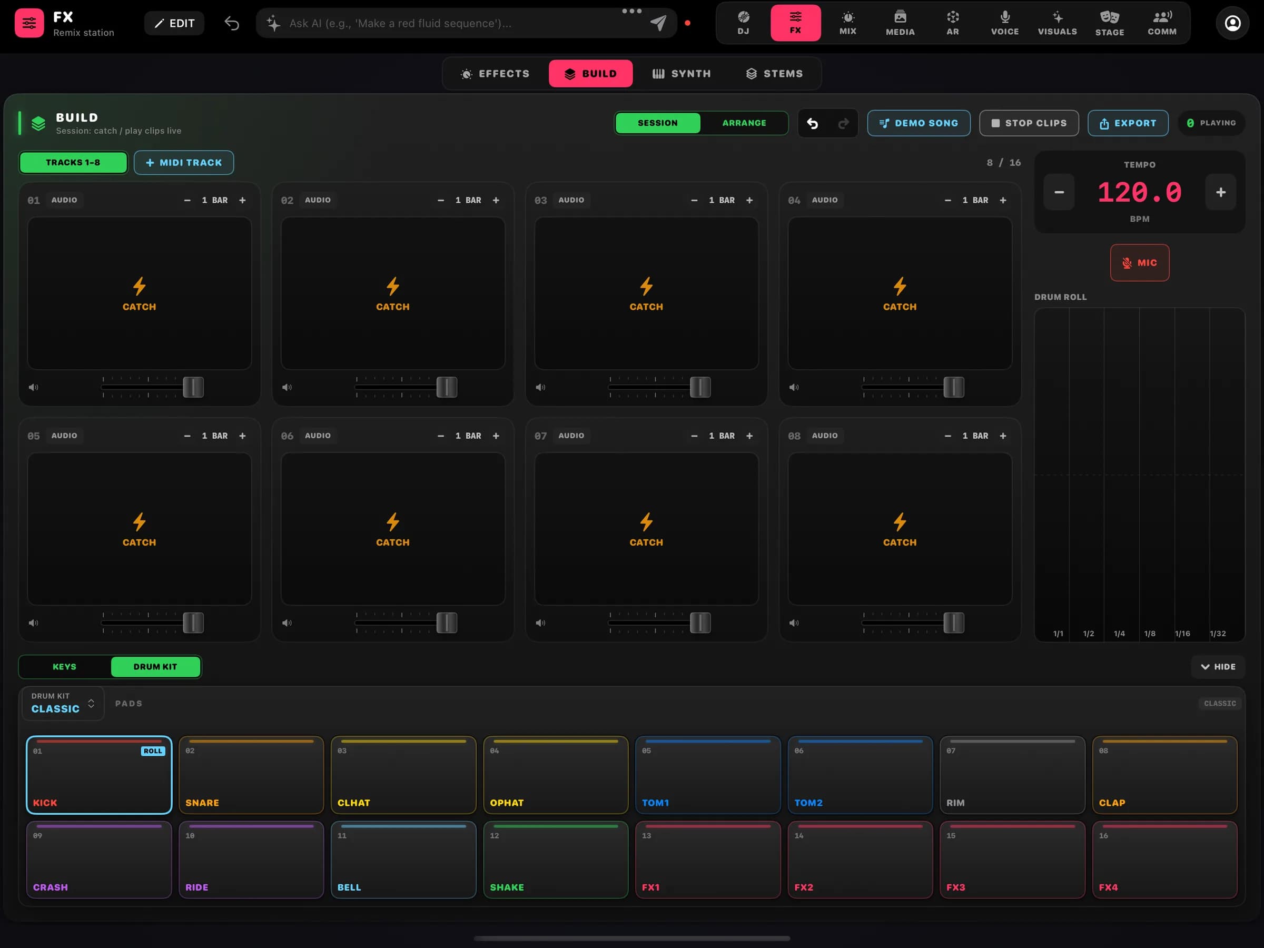Increase the tempo with the plus button
Image resolution: width=1264 pixels, height=948 pixels.
click(1221, 193)
